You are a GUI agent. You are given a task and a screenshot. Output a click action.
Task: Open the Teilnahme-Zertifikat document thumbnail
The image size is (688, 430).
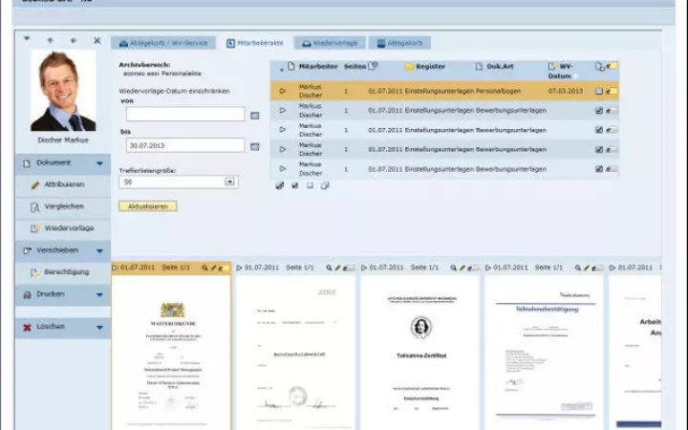(420, 354)
